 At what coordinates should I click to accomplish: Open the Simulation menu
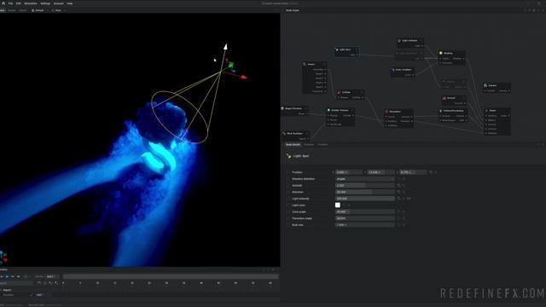(x=31, y=3)
